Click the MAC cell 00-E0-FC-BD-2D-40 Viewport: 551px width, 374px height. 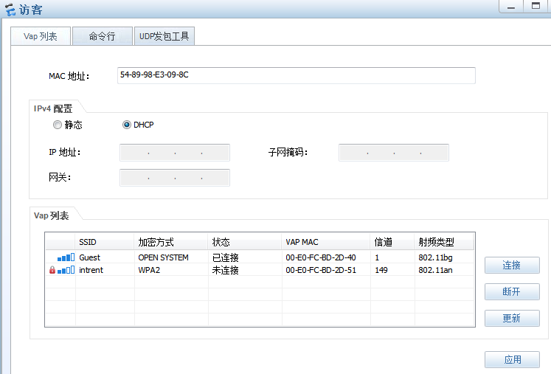coord(326,257)
